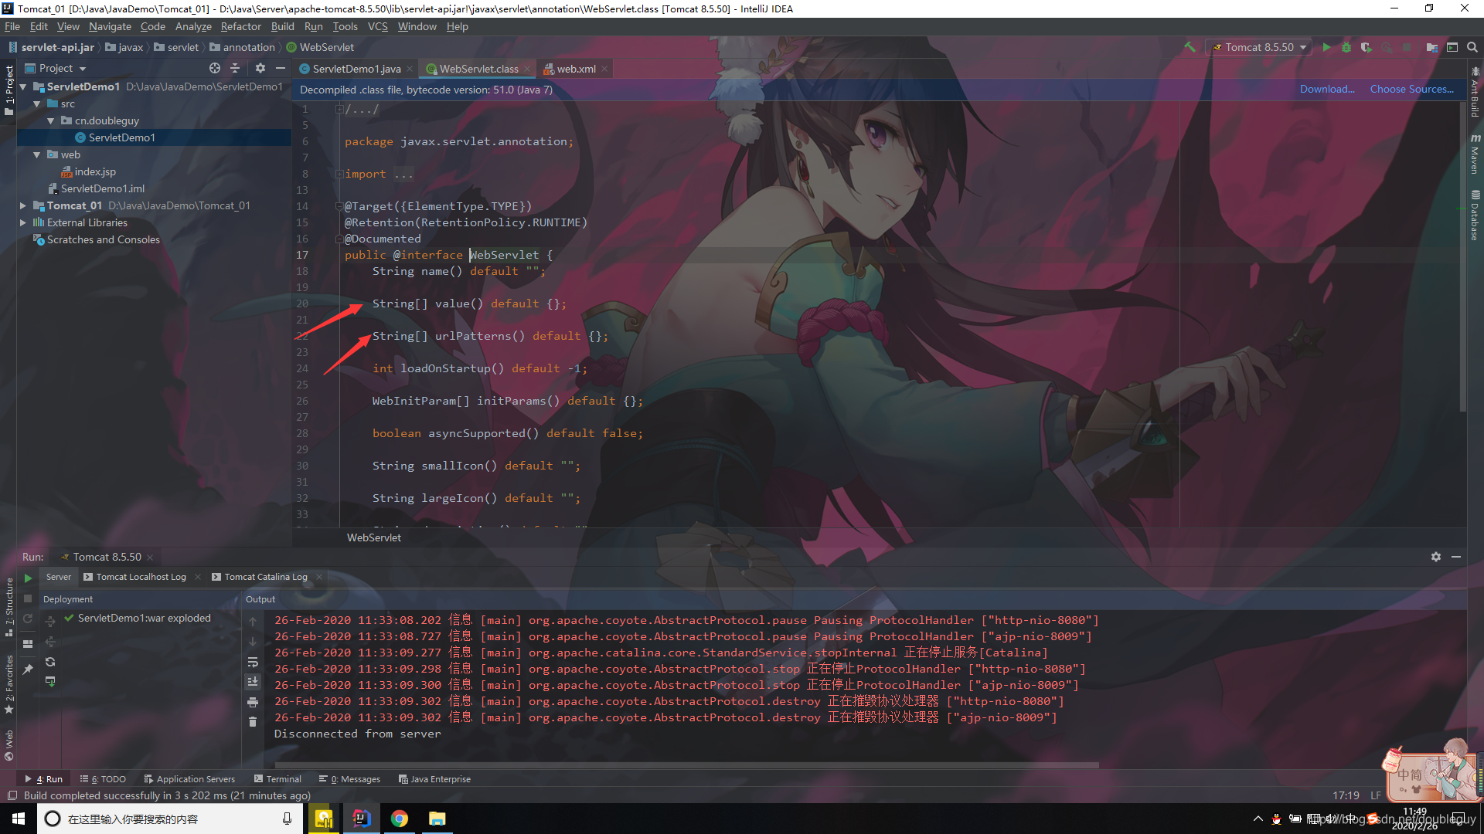Toggle the pin tab icon in Run panel
This screenshot has height=834, width=1484.
[28, 670]
